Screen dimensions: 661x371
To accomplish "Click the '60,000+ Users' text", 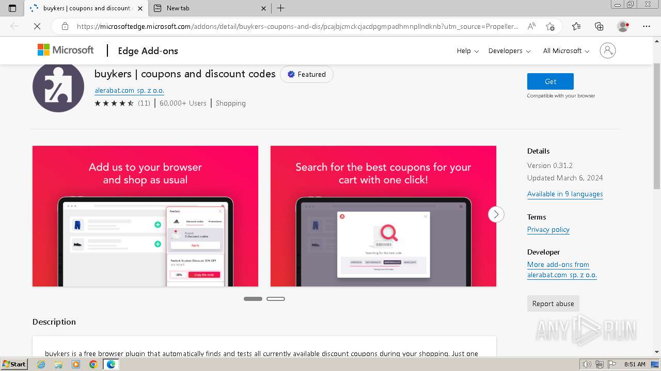I will pos(183,103).
